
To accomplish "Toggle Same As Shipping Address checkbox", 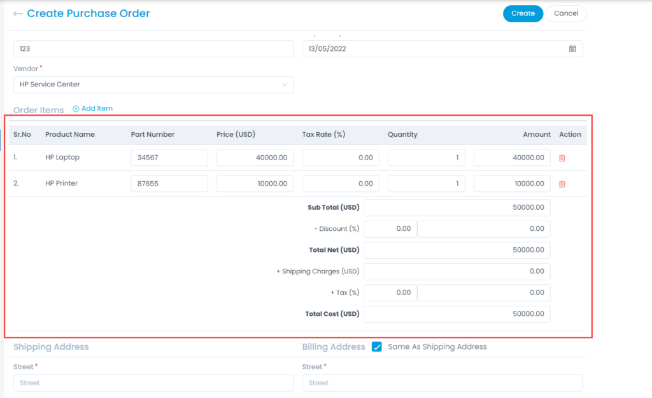I will (x=376, y=347).
